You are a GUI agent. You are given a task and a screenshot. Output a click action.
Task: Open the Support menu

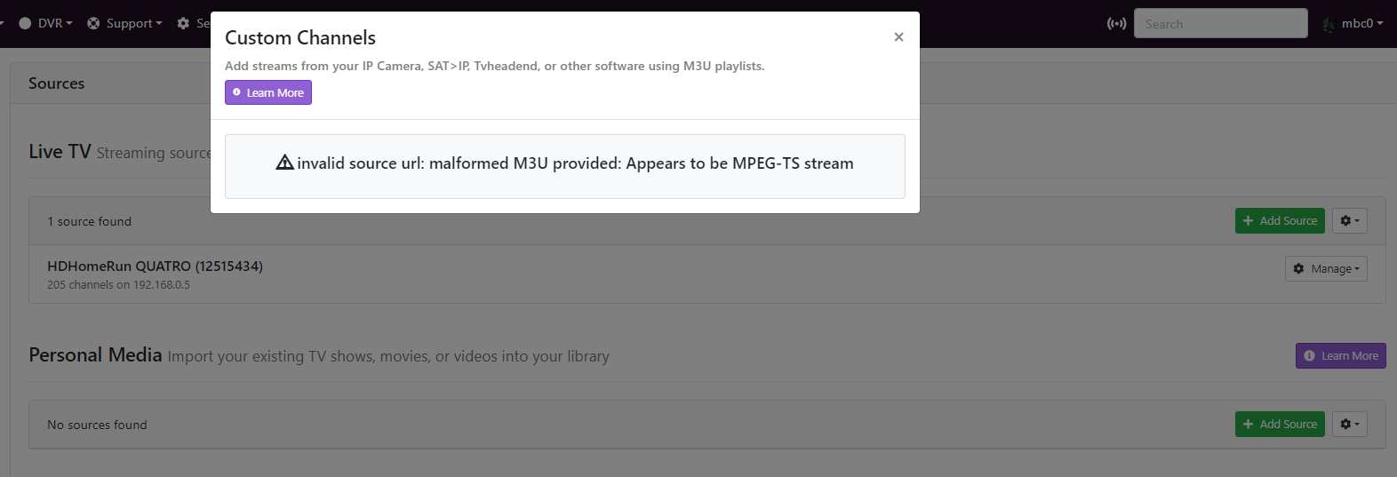click(x=130, y=24)
